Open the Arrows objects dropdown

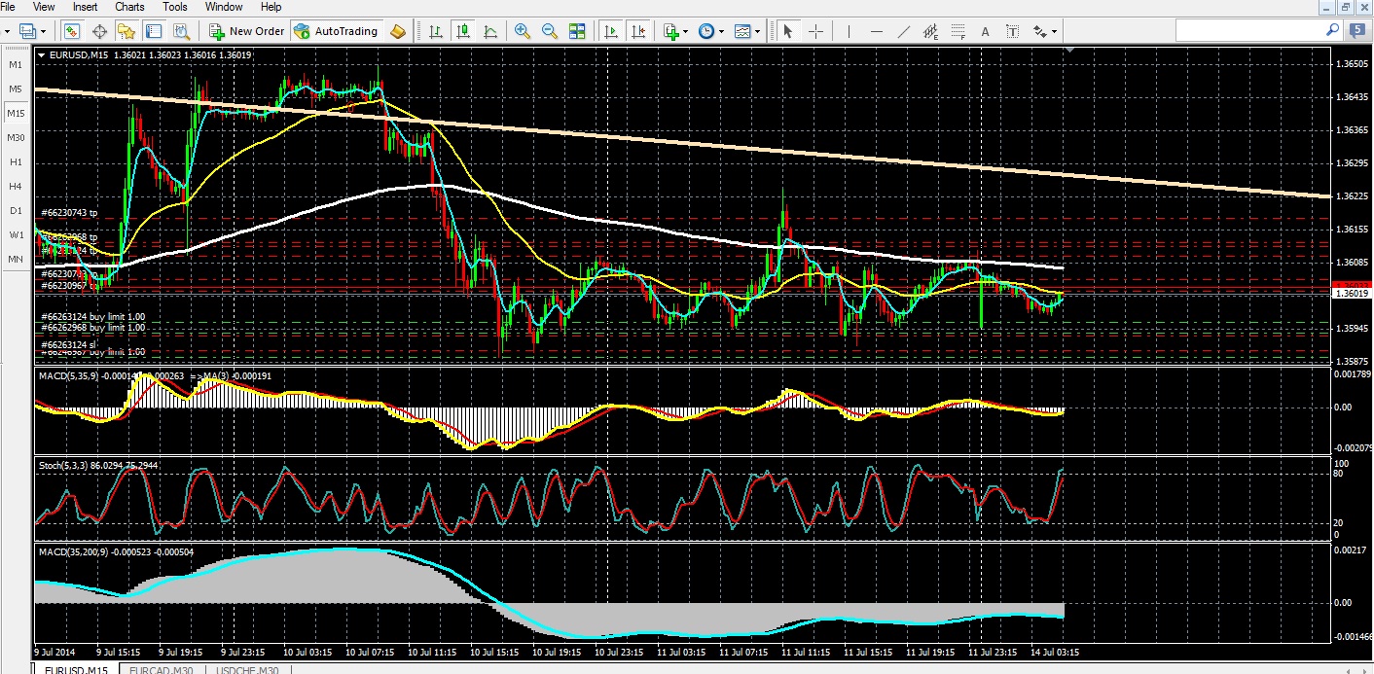pyautogui.click(x=1044, y=31)
